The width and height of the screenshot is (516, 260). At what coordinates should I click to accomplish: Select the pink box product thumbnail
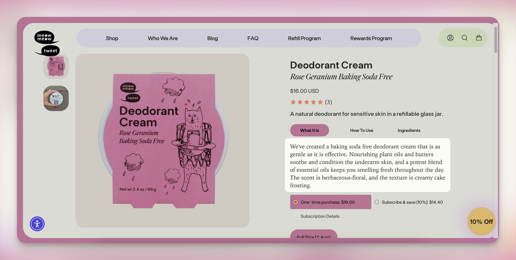pyautogui.click(x=56, y=67)
